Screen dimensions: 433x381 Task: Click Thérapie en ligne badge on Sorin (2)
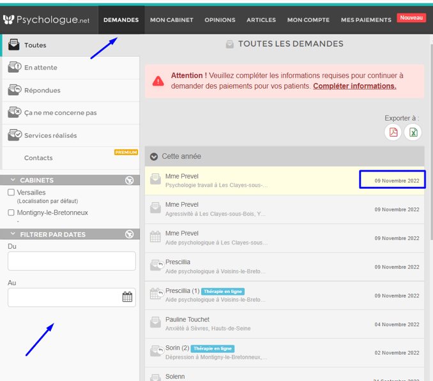213,348
